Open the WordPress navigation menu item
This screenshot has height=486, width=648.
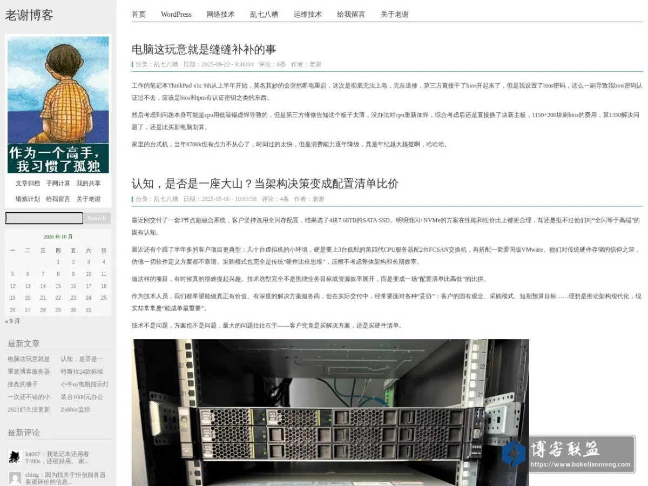click(176, 15)
